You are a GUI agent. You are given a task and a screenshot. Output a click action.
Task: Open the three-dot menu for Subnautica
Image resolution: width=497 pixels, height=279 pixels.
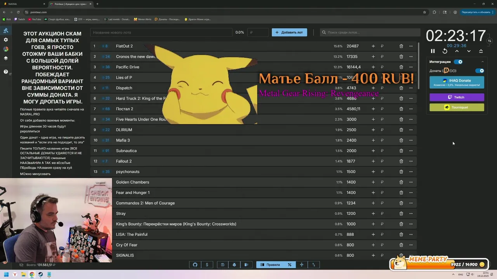point(411,151)
